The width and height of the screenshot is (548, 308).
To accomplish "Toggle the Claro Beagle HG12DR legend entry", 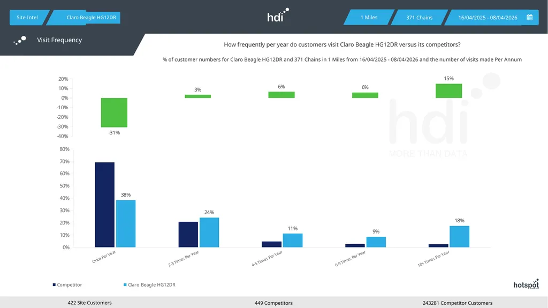I will (150, 285).
